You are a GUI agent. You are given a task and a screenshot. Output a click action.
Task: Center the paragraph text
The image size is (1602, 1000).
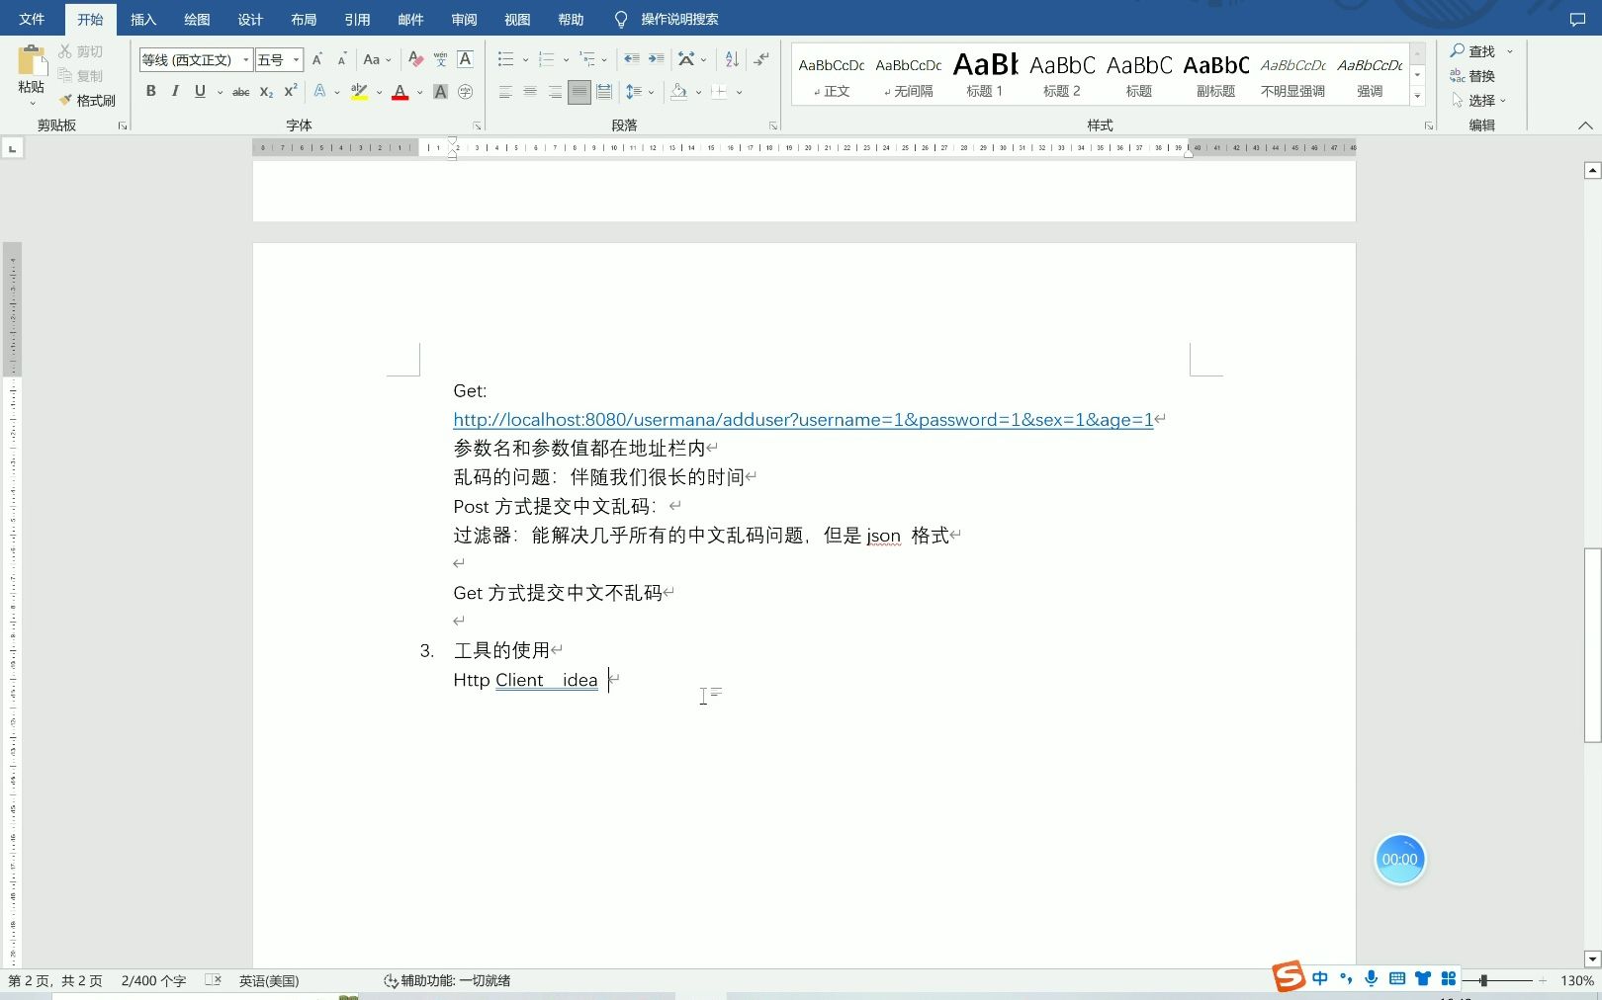click(x=530, y=92)
